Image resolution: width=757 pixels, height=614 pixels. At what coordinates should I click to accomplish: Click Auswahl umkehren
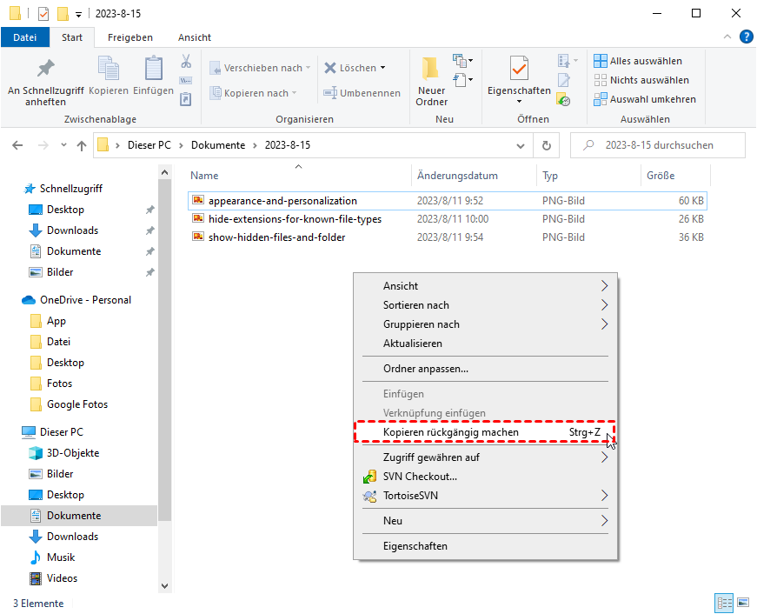(x=645, y=99)
